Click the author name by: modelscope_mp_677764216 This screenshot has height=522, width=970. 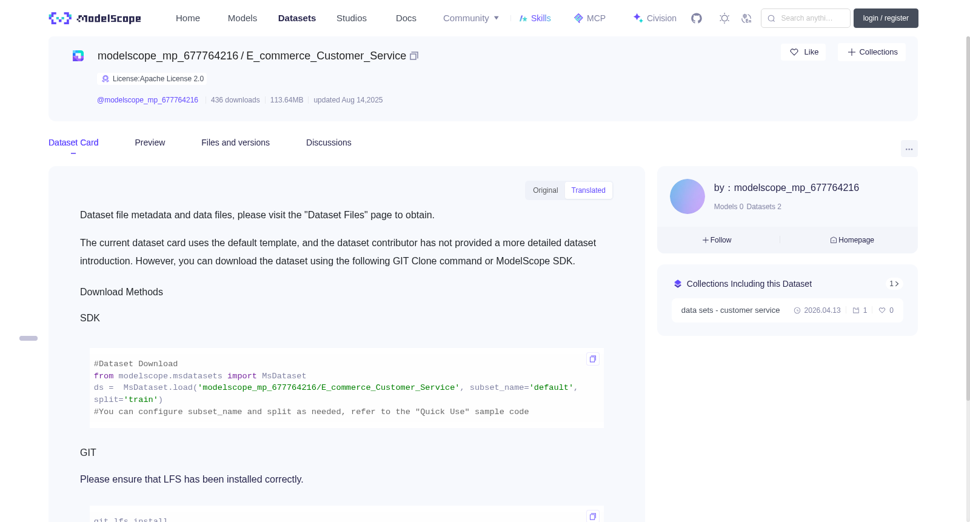click(786, 188)
